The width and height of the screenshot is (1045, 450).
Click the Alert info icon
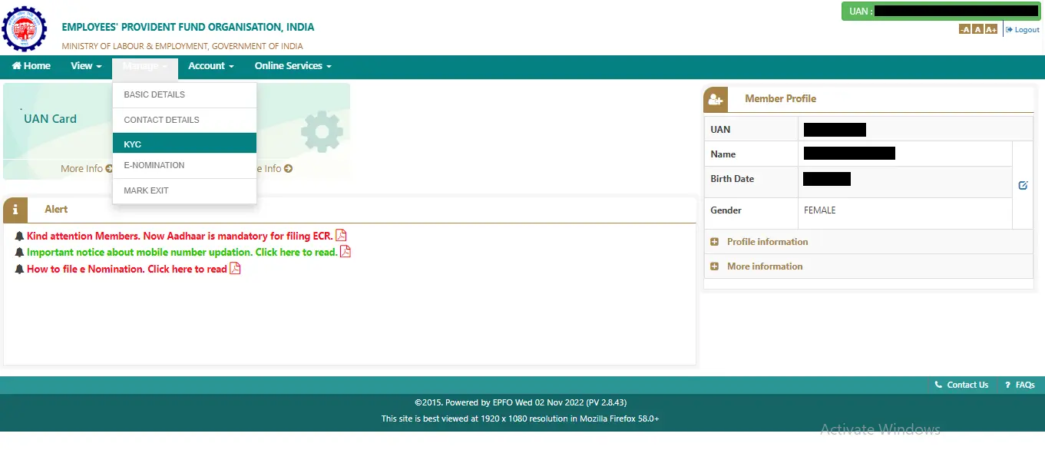tap(15, 210)
